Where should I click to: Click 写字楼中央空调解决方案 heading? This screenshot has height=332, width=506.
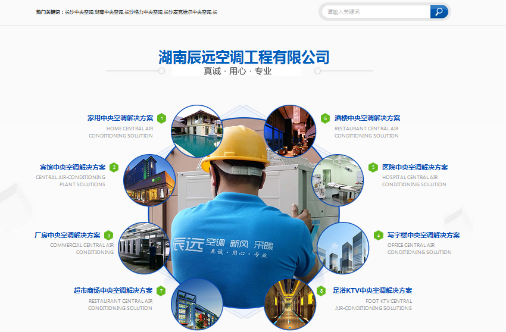point(423,236)
